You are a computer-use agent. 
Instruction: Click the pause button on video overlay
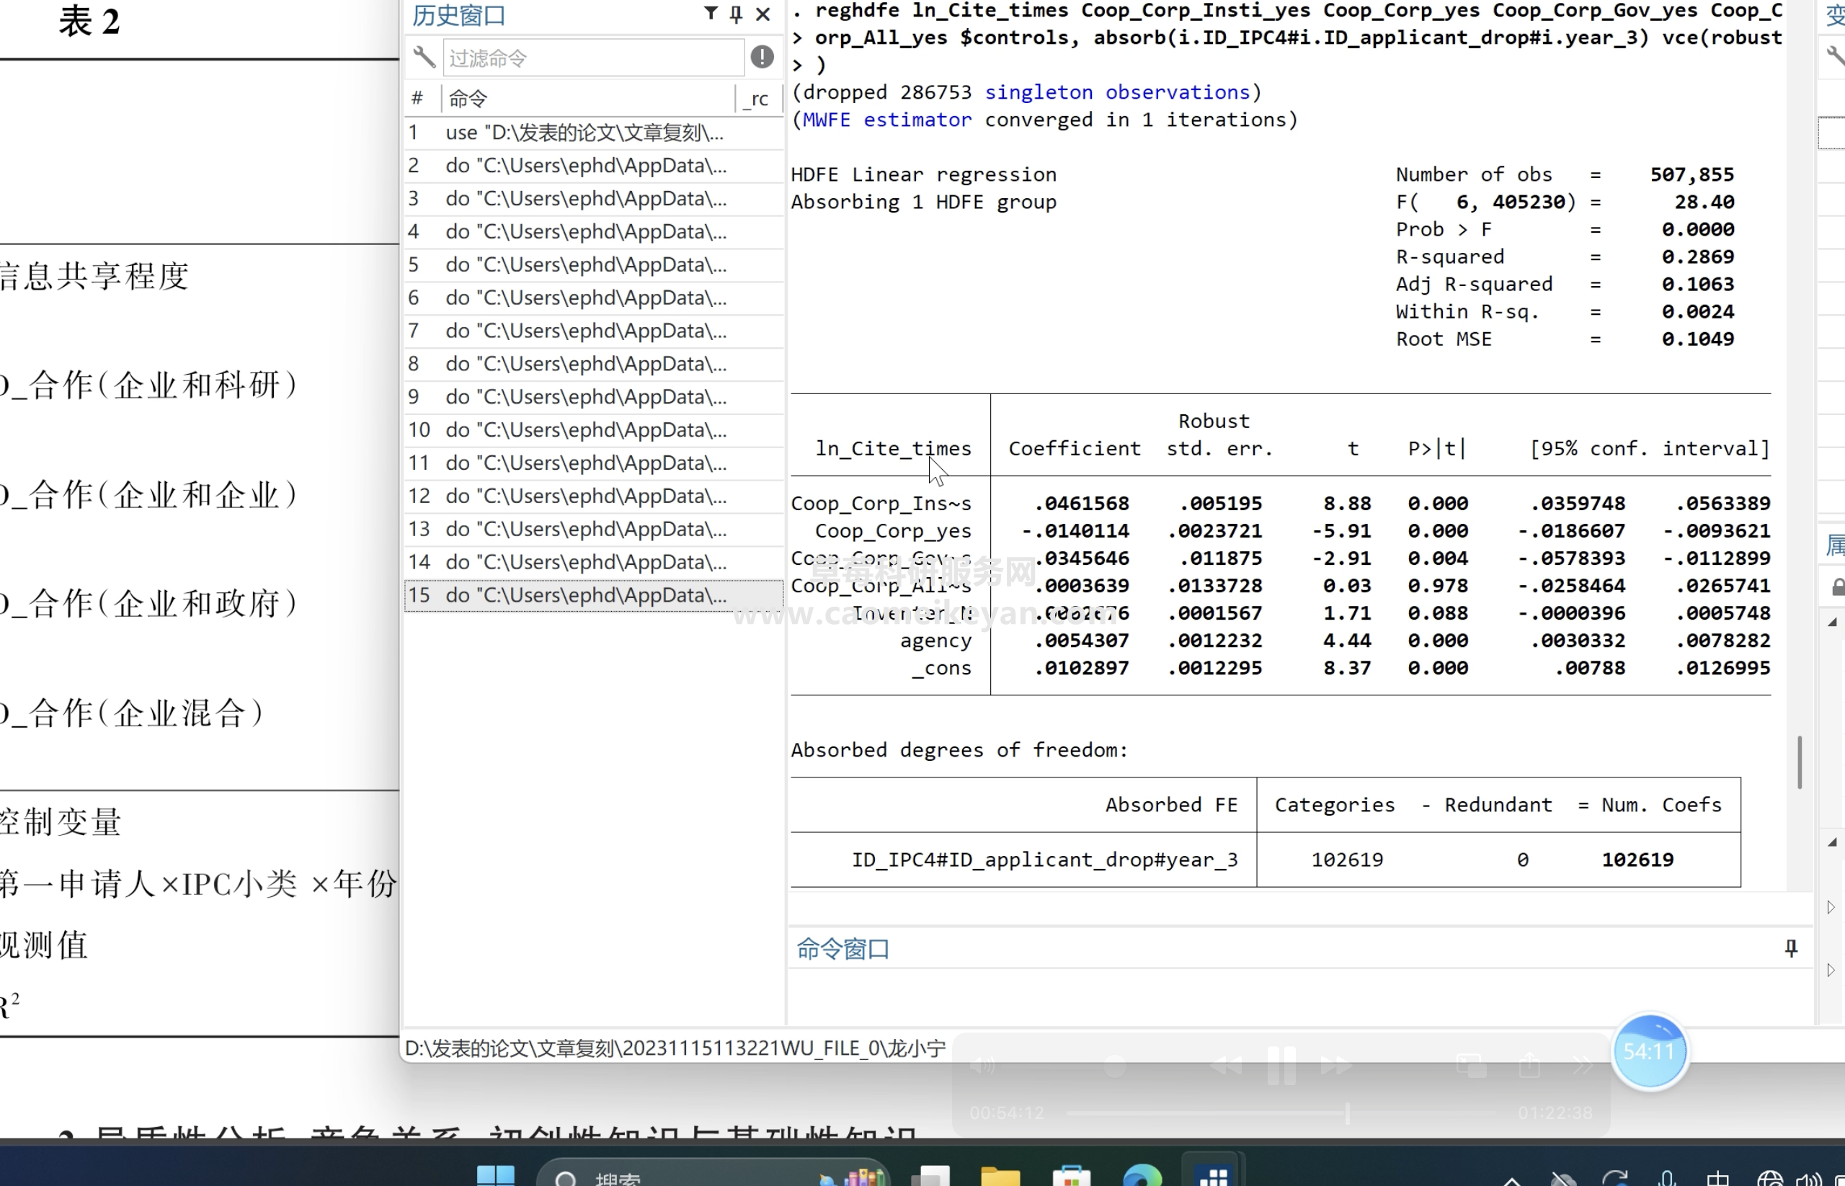[x=1281, y=1066]
